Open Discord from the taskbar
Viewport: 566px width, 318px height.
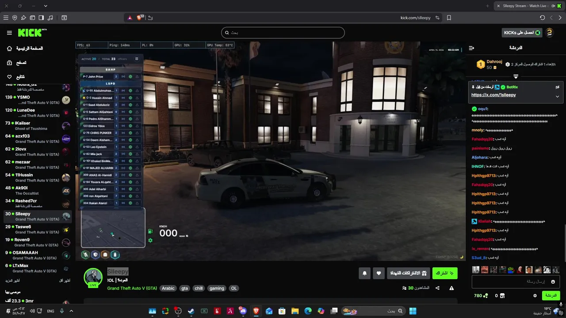click(x=243, y=311)
